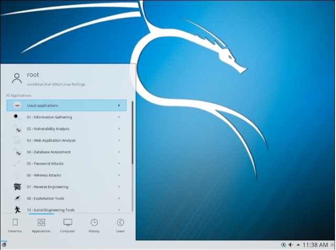Select 13 - Social Engineering Tools entry
The width and height of the screenshot is (336, 250).
pos(67,209)
